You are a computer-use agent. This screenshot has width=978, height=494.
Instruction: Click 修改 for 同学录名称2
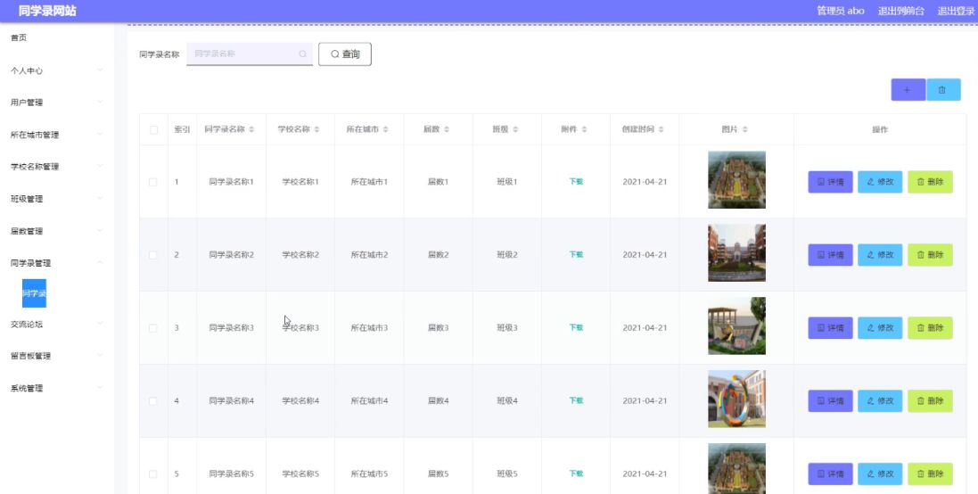880,255
